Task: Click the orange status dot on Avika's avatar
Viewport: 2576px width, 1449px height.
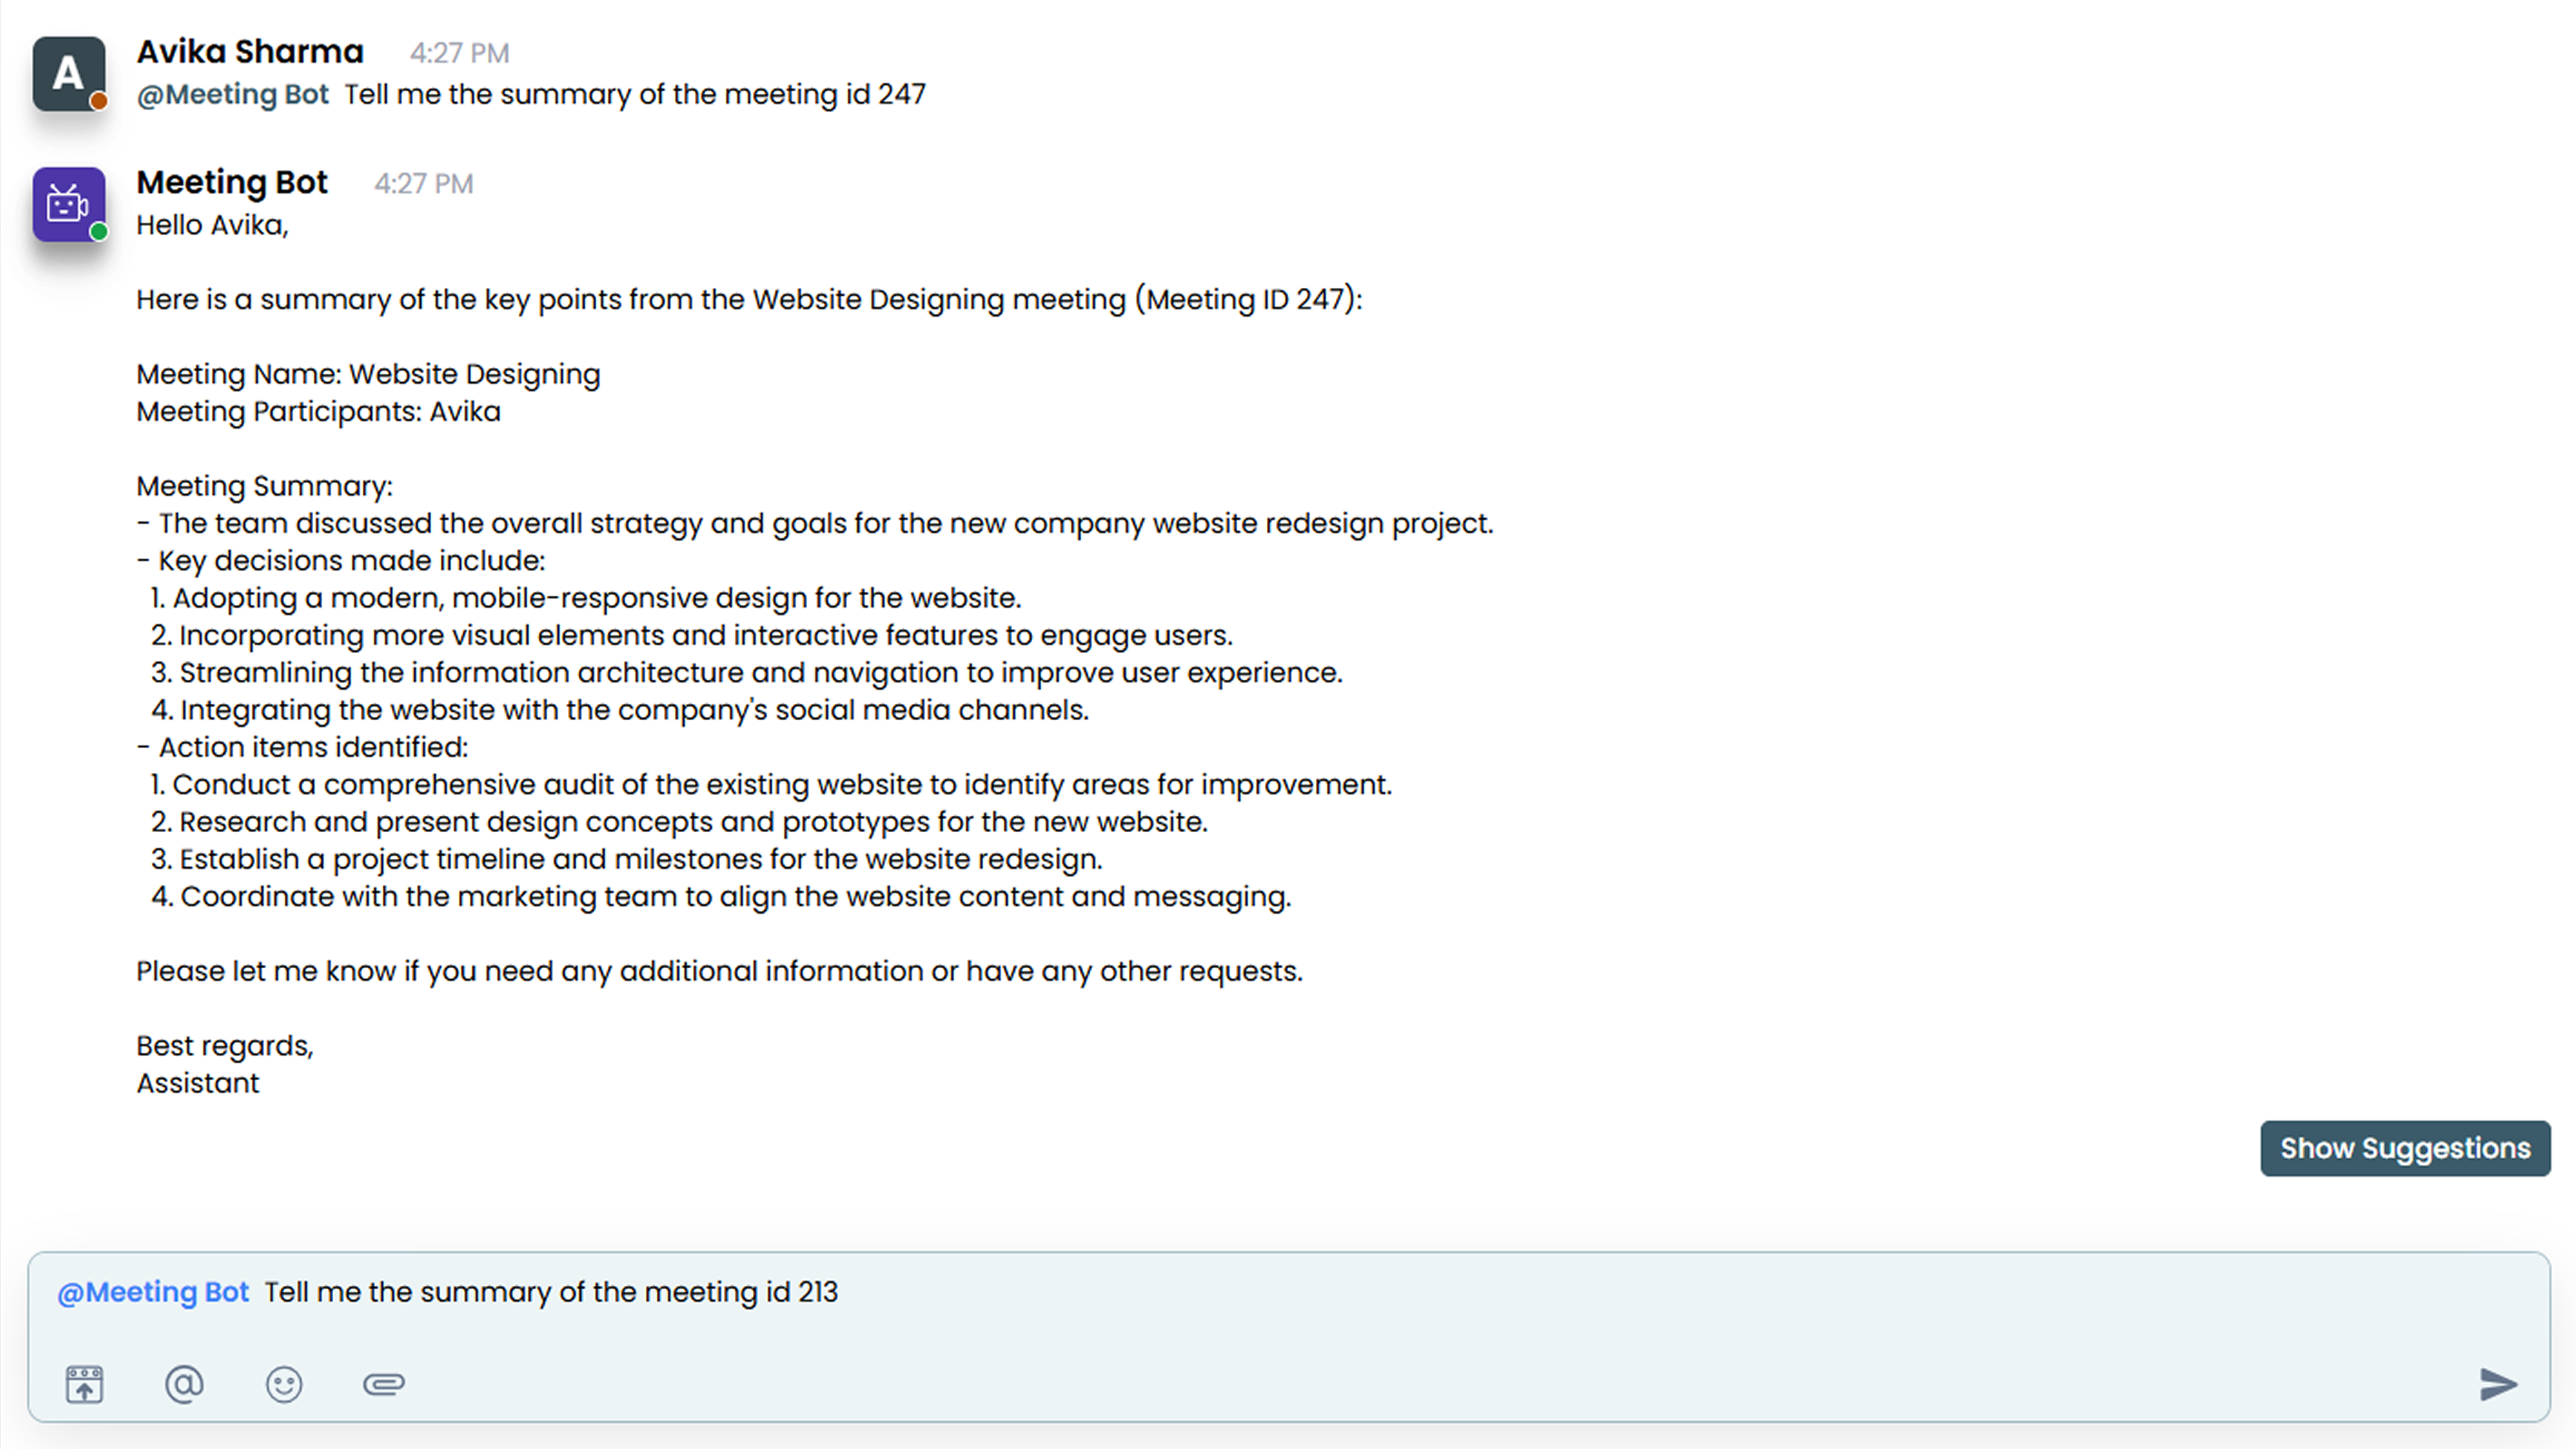Action: (x=99, y=101)
